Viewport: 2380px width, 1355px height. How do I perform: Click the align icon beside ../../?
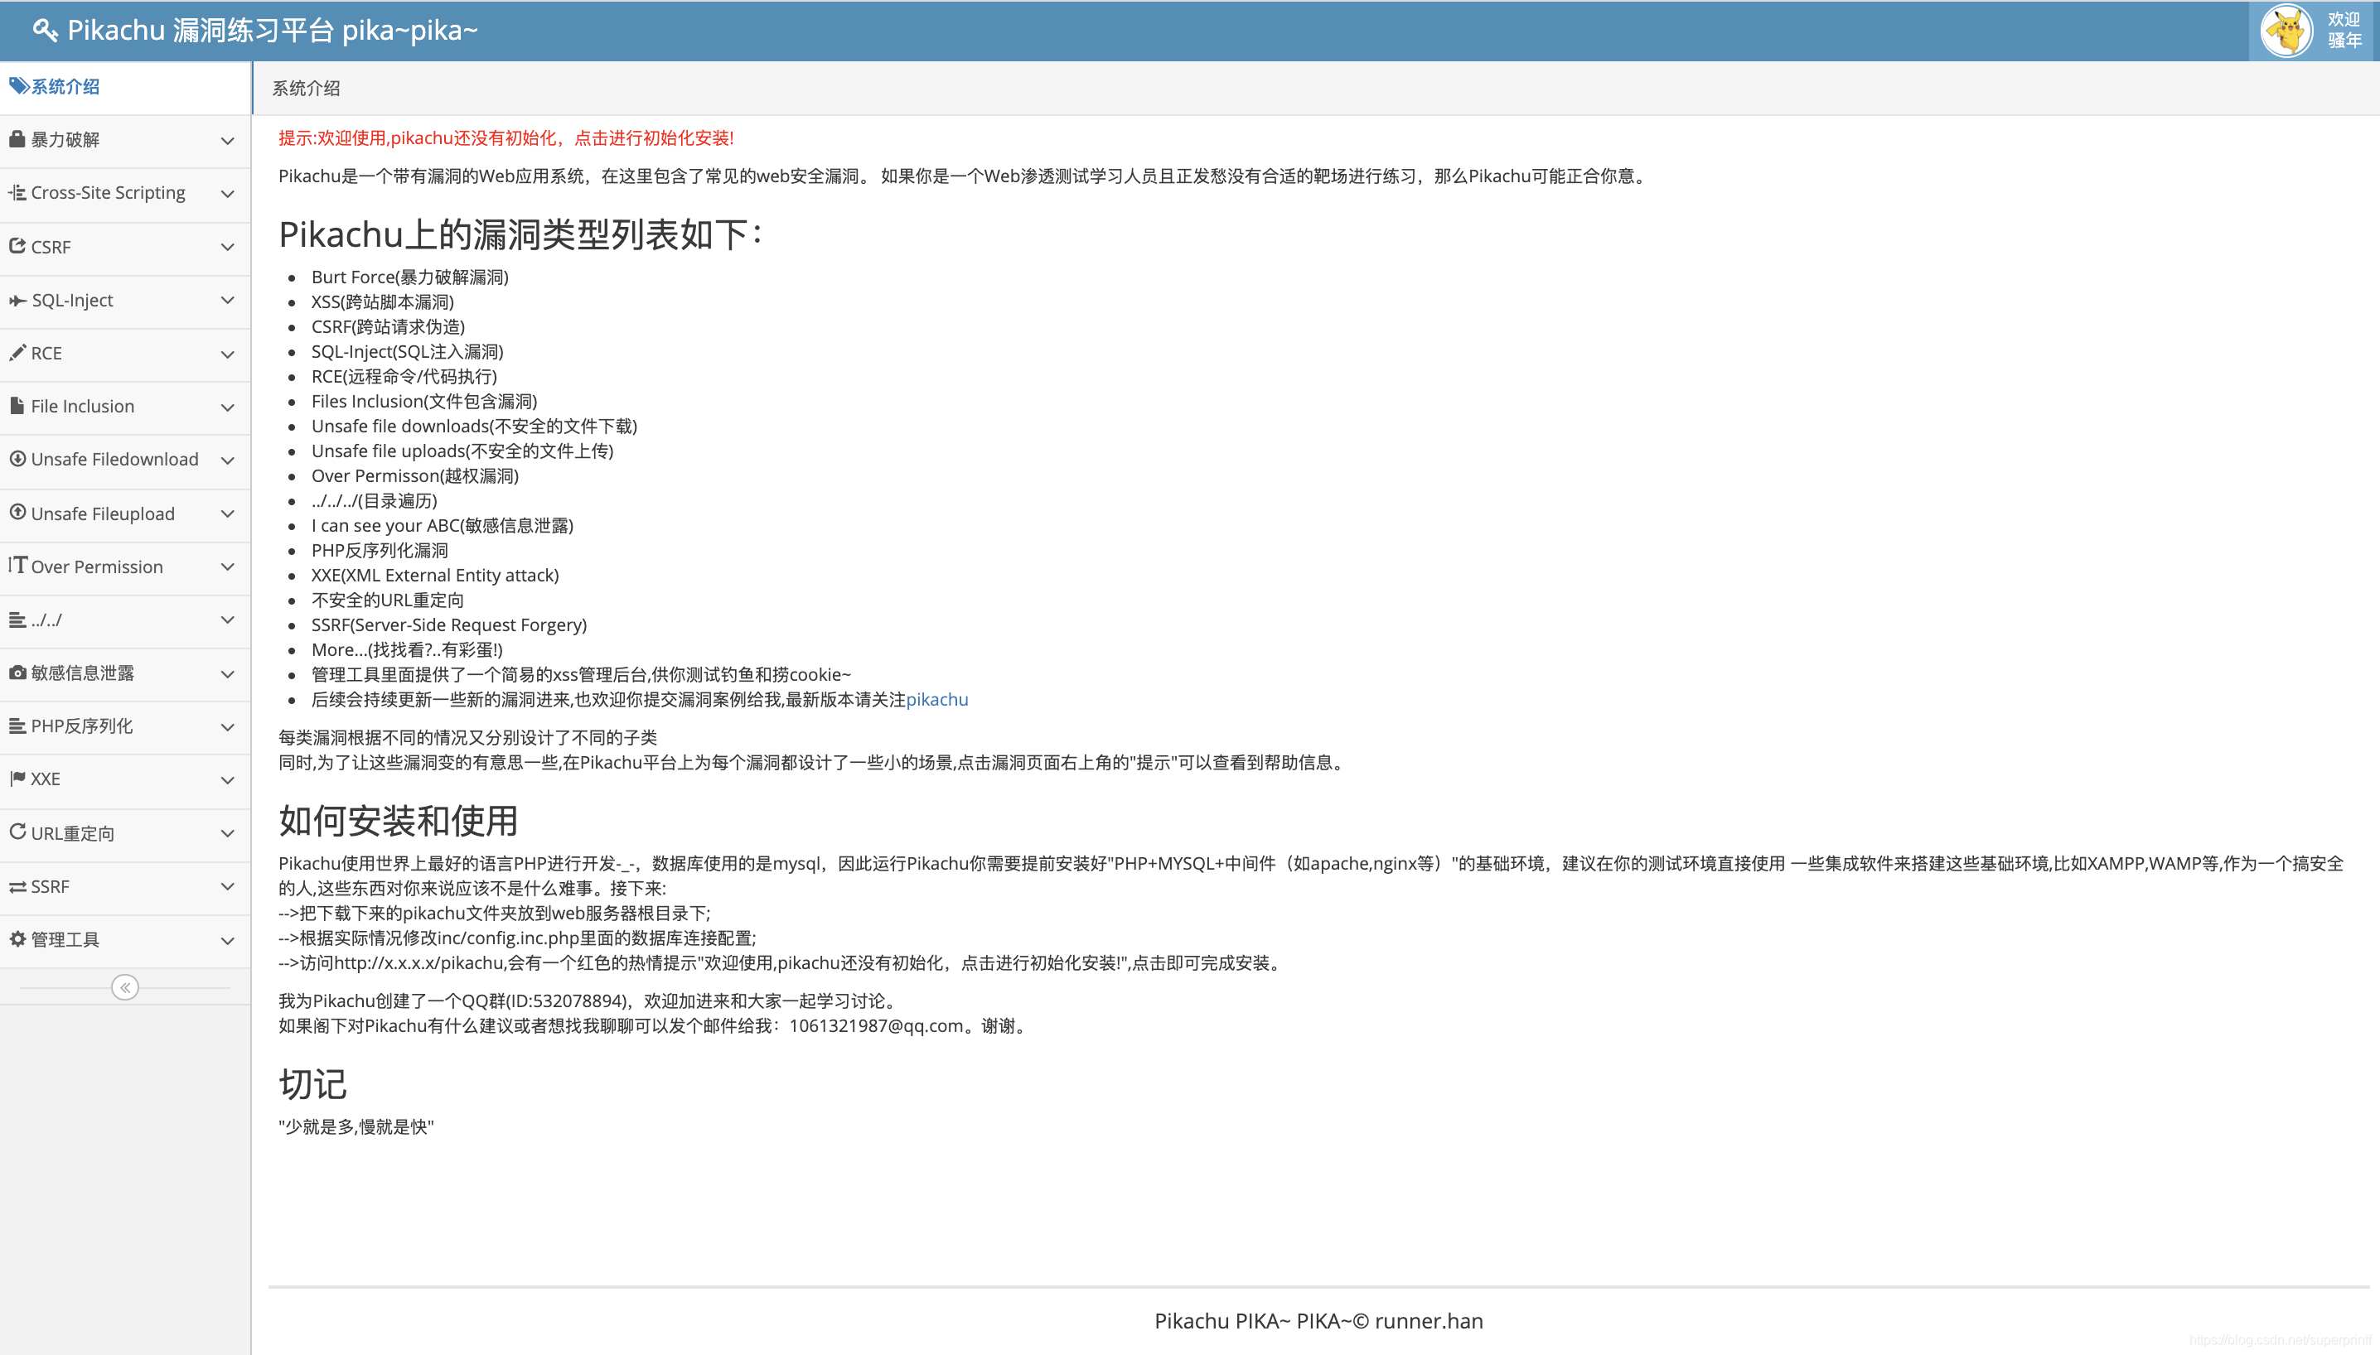(x=17, y=619)
